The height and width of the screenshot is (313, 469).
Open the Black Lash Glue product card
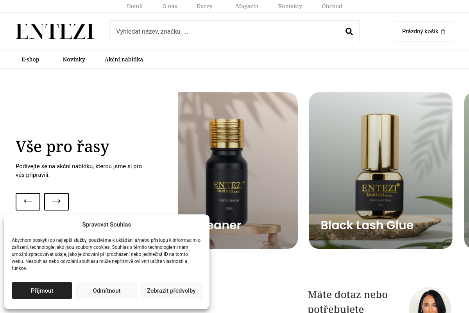coord(381,171)
